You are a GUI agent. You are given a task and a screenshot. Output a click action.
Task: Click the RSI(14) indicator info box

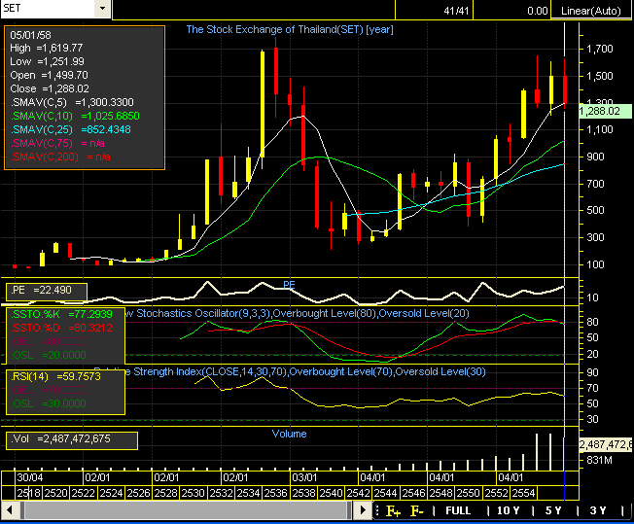[x=65, y=389]
